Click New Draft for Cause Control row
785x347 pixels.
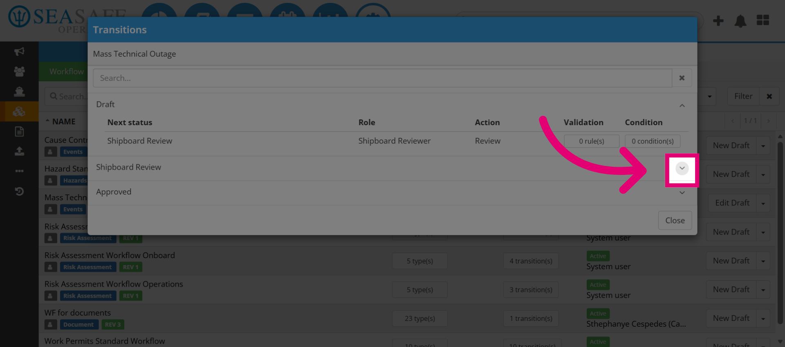(x=731, y=146)
